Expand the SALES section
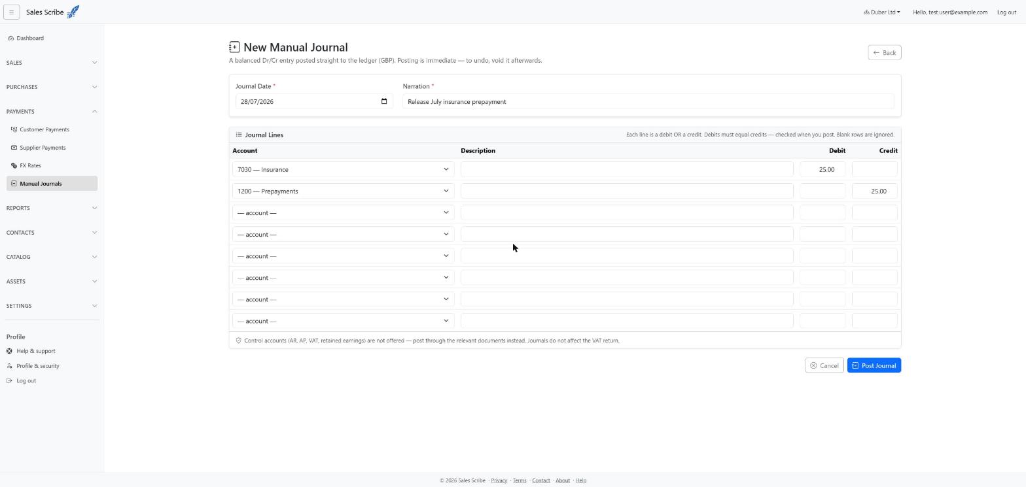 [52, 63]
